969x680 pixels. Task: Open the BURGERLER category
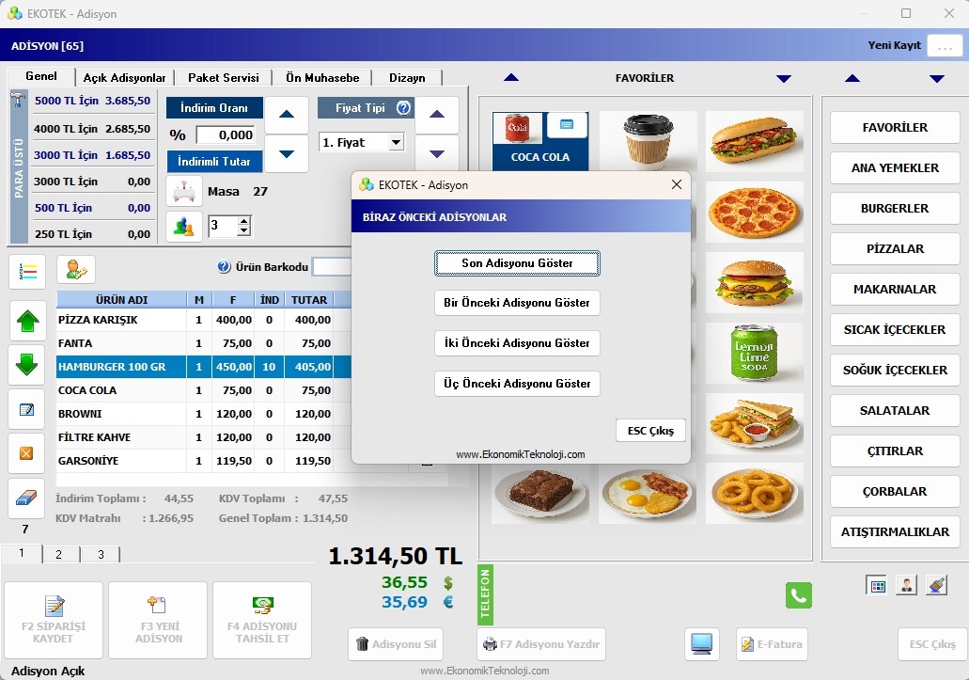895,209
